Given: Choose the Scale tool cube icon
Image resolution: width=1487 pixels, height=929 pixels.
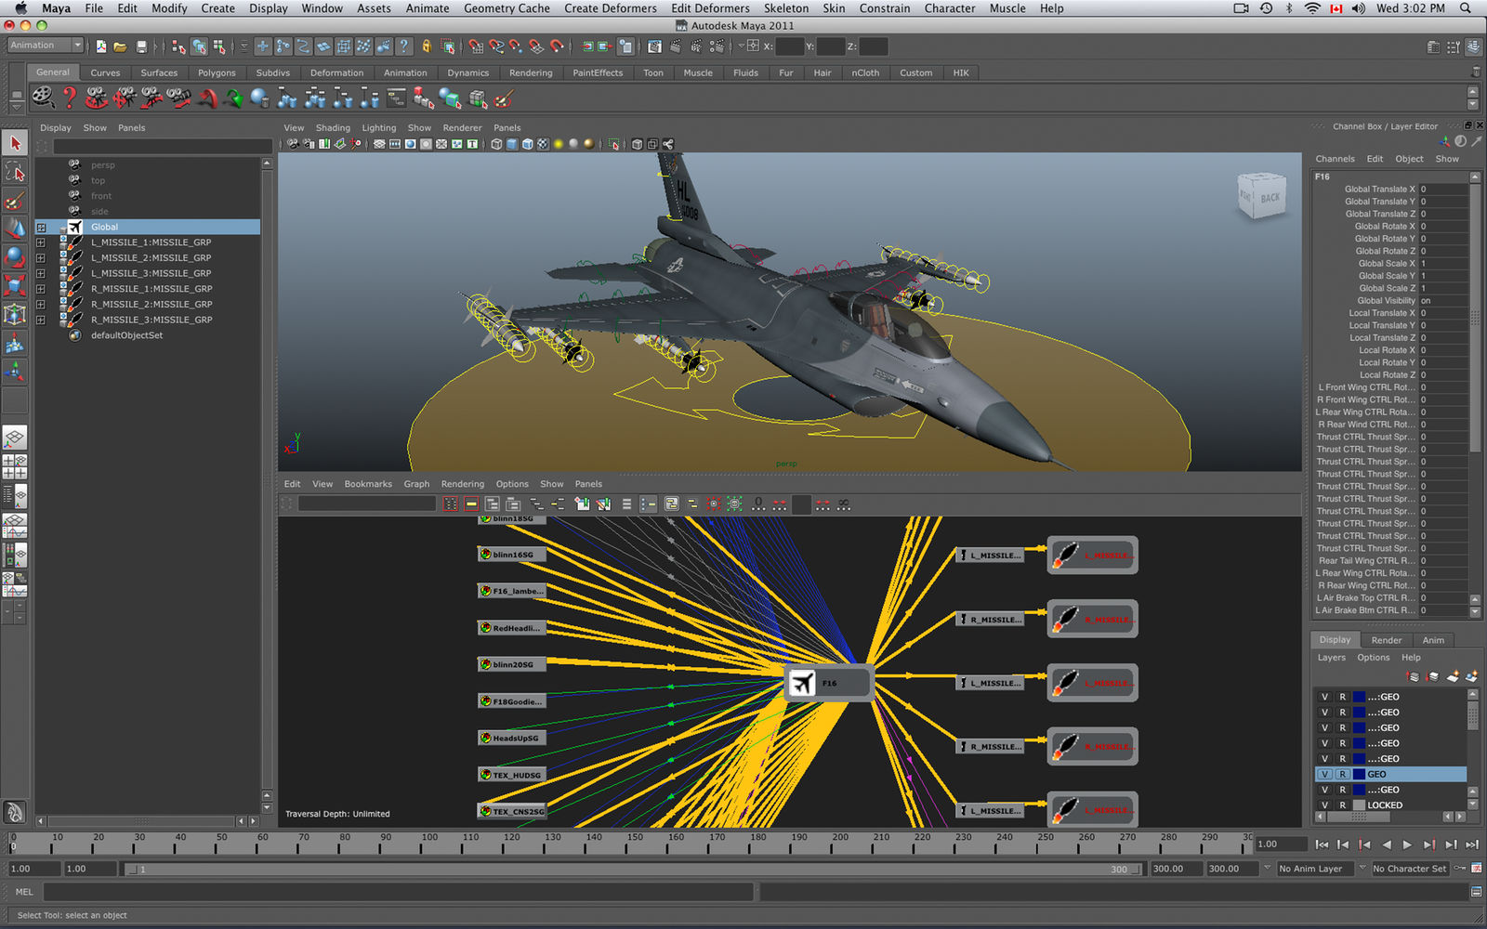Looking at the screenshot, I should pos(15,285).
